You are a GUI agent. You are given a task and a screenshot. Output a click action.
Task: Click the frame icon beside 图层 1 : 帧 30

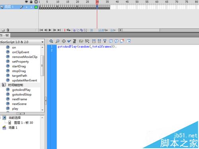point(10,123)
